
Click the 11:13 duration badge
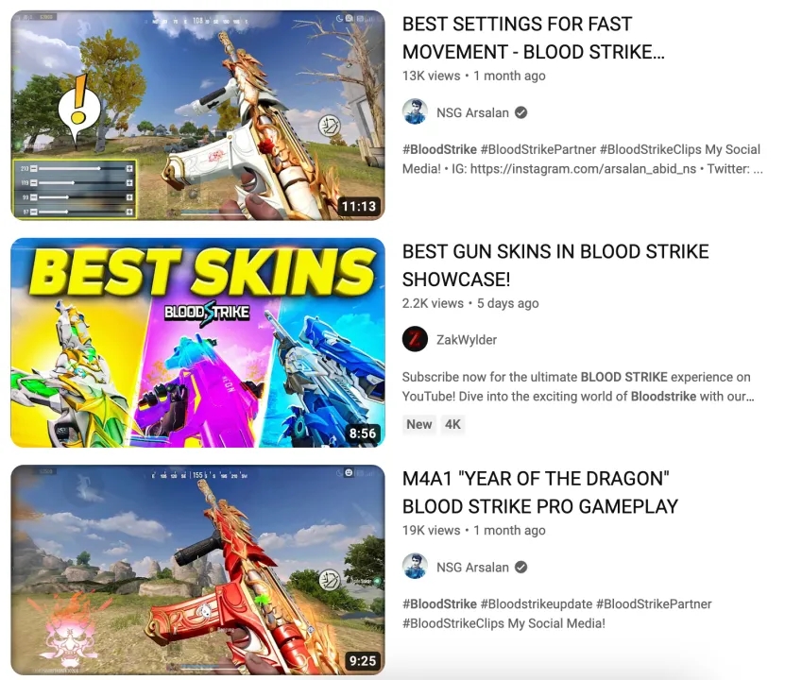tap(358, 206)
